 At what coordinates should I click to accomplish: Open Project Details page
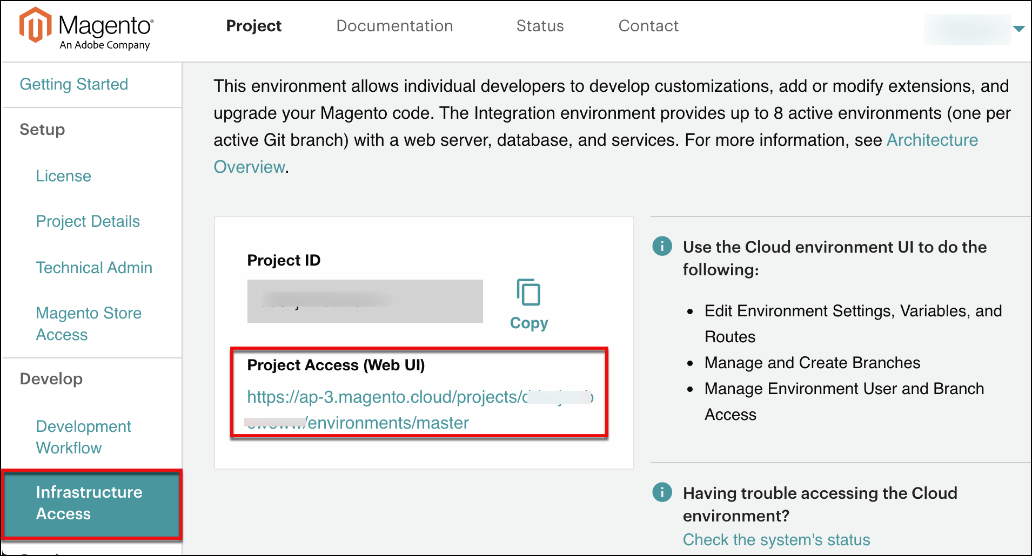(x=88, y=221)
